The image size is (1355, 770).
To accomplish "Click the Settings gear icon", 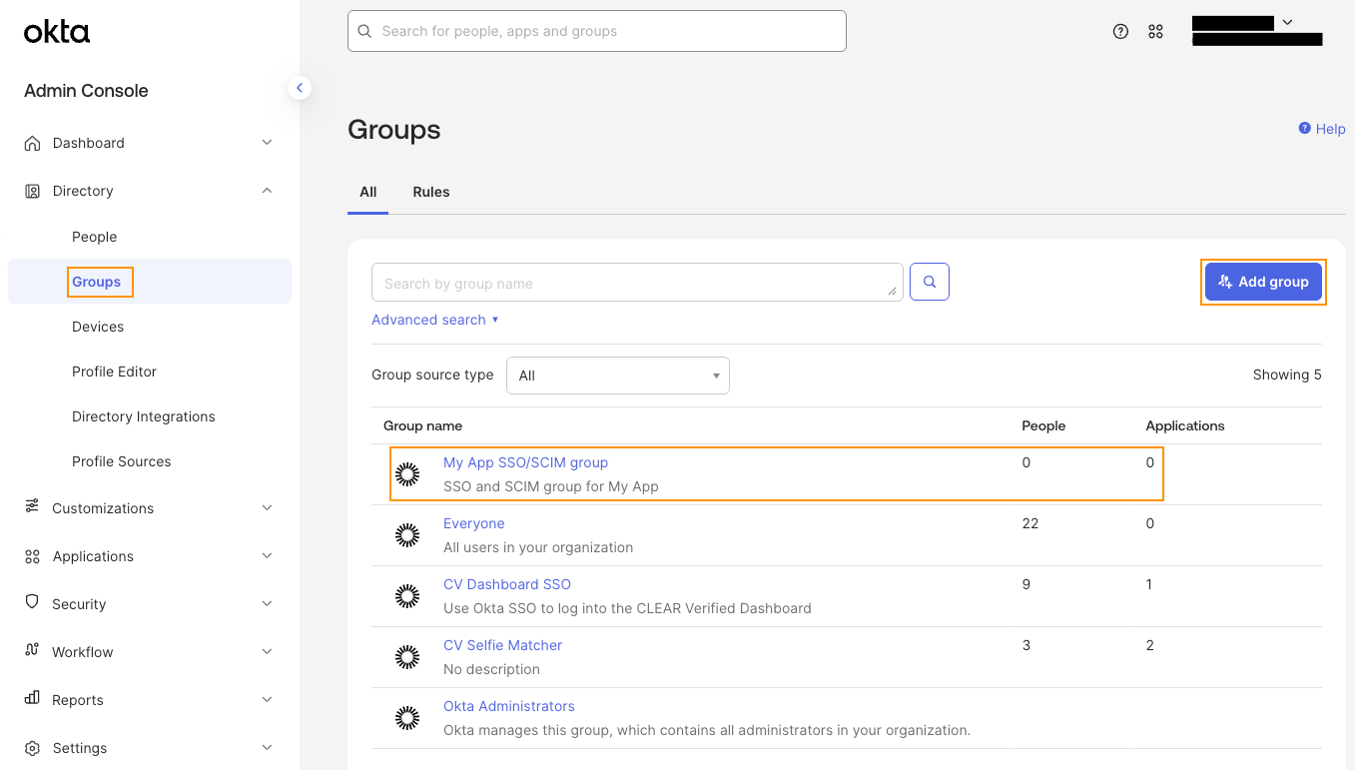I will [x=33, y=748].
